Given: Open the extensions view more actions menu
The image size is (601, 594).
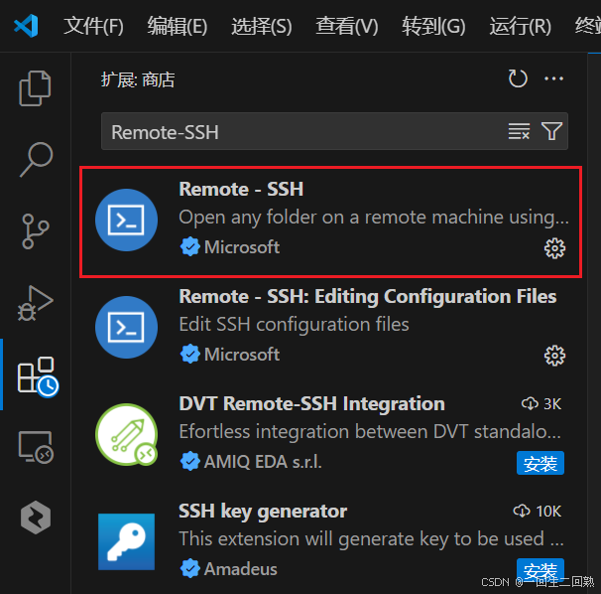Looking at the screenshot, I should 553,78.
